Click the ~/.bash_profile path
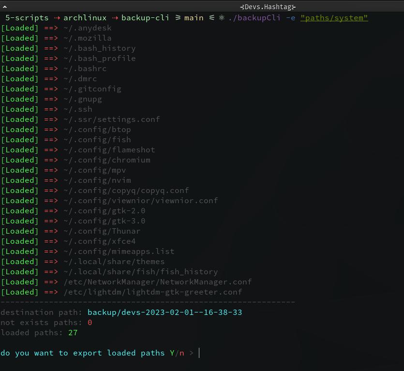Viewport: 404px width, 371px height. [x=100, y=59]
